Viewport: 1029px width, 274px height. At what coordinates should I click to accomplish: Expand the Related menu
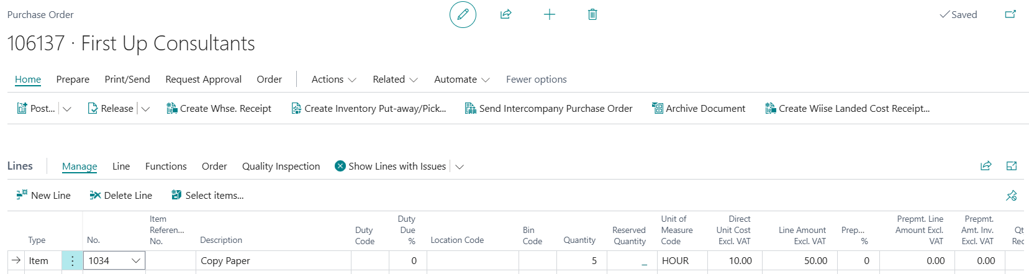tap(395, 79)
